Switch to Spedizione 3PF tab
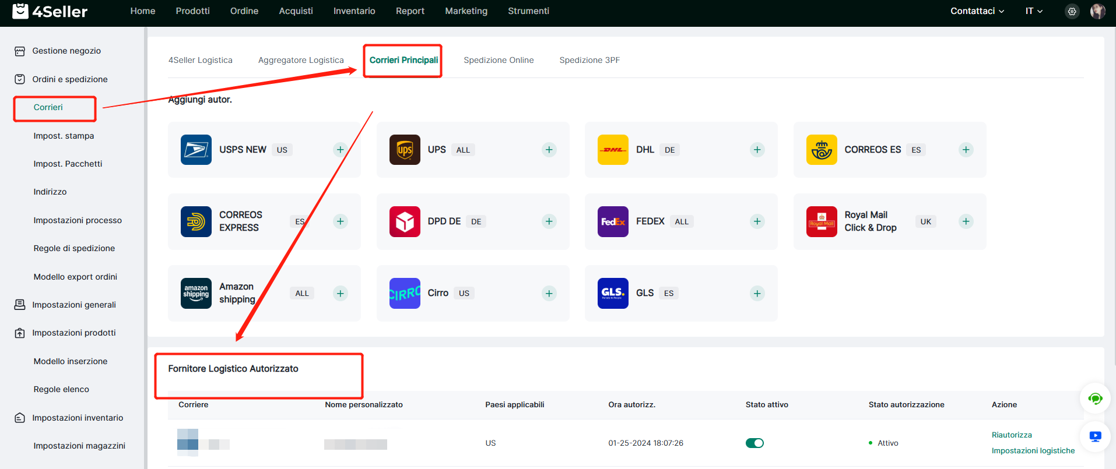The width and height of the screenshot is (1116, 469). [589, 60]
